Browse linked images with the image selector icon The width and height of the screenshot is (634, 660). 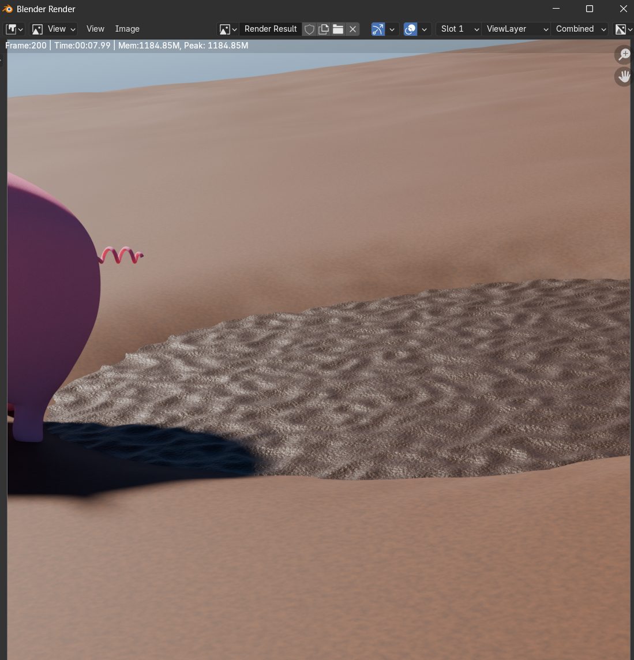228,29
